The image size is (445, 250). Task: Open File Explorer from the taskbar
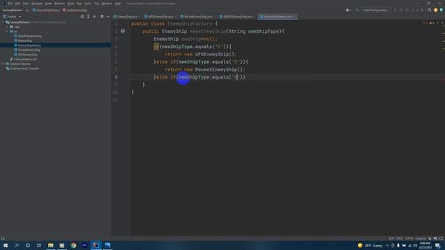(51, 245)
